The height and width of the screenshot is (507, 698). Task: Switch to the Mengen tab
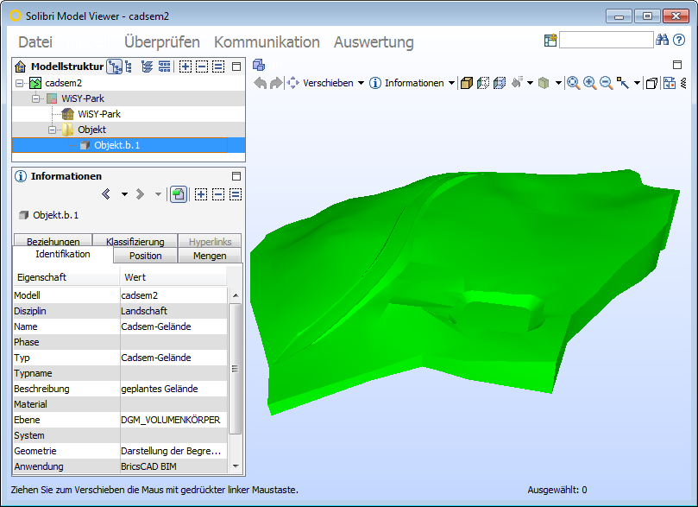coord(210,256)
